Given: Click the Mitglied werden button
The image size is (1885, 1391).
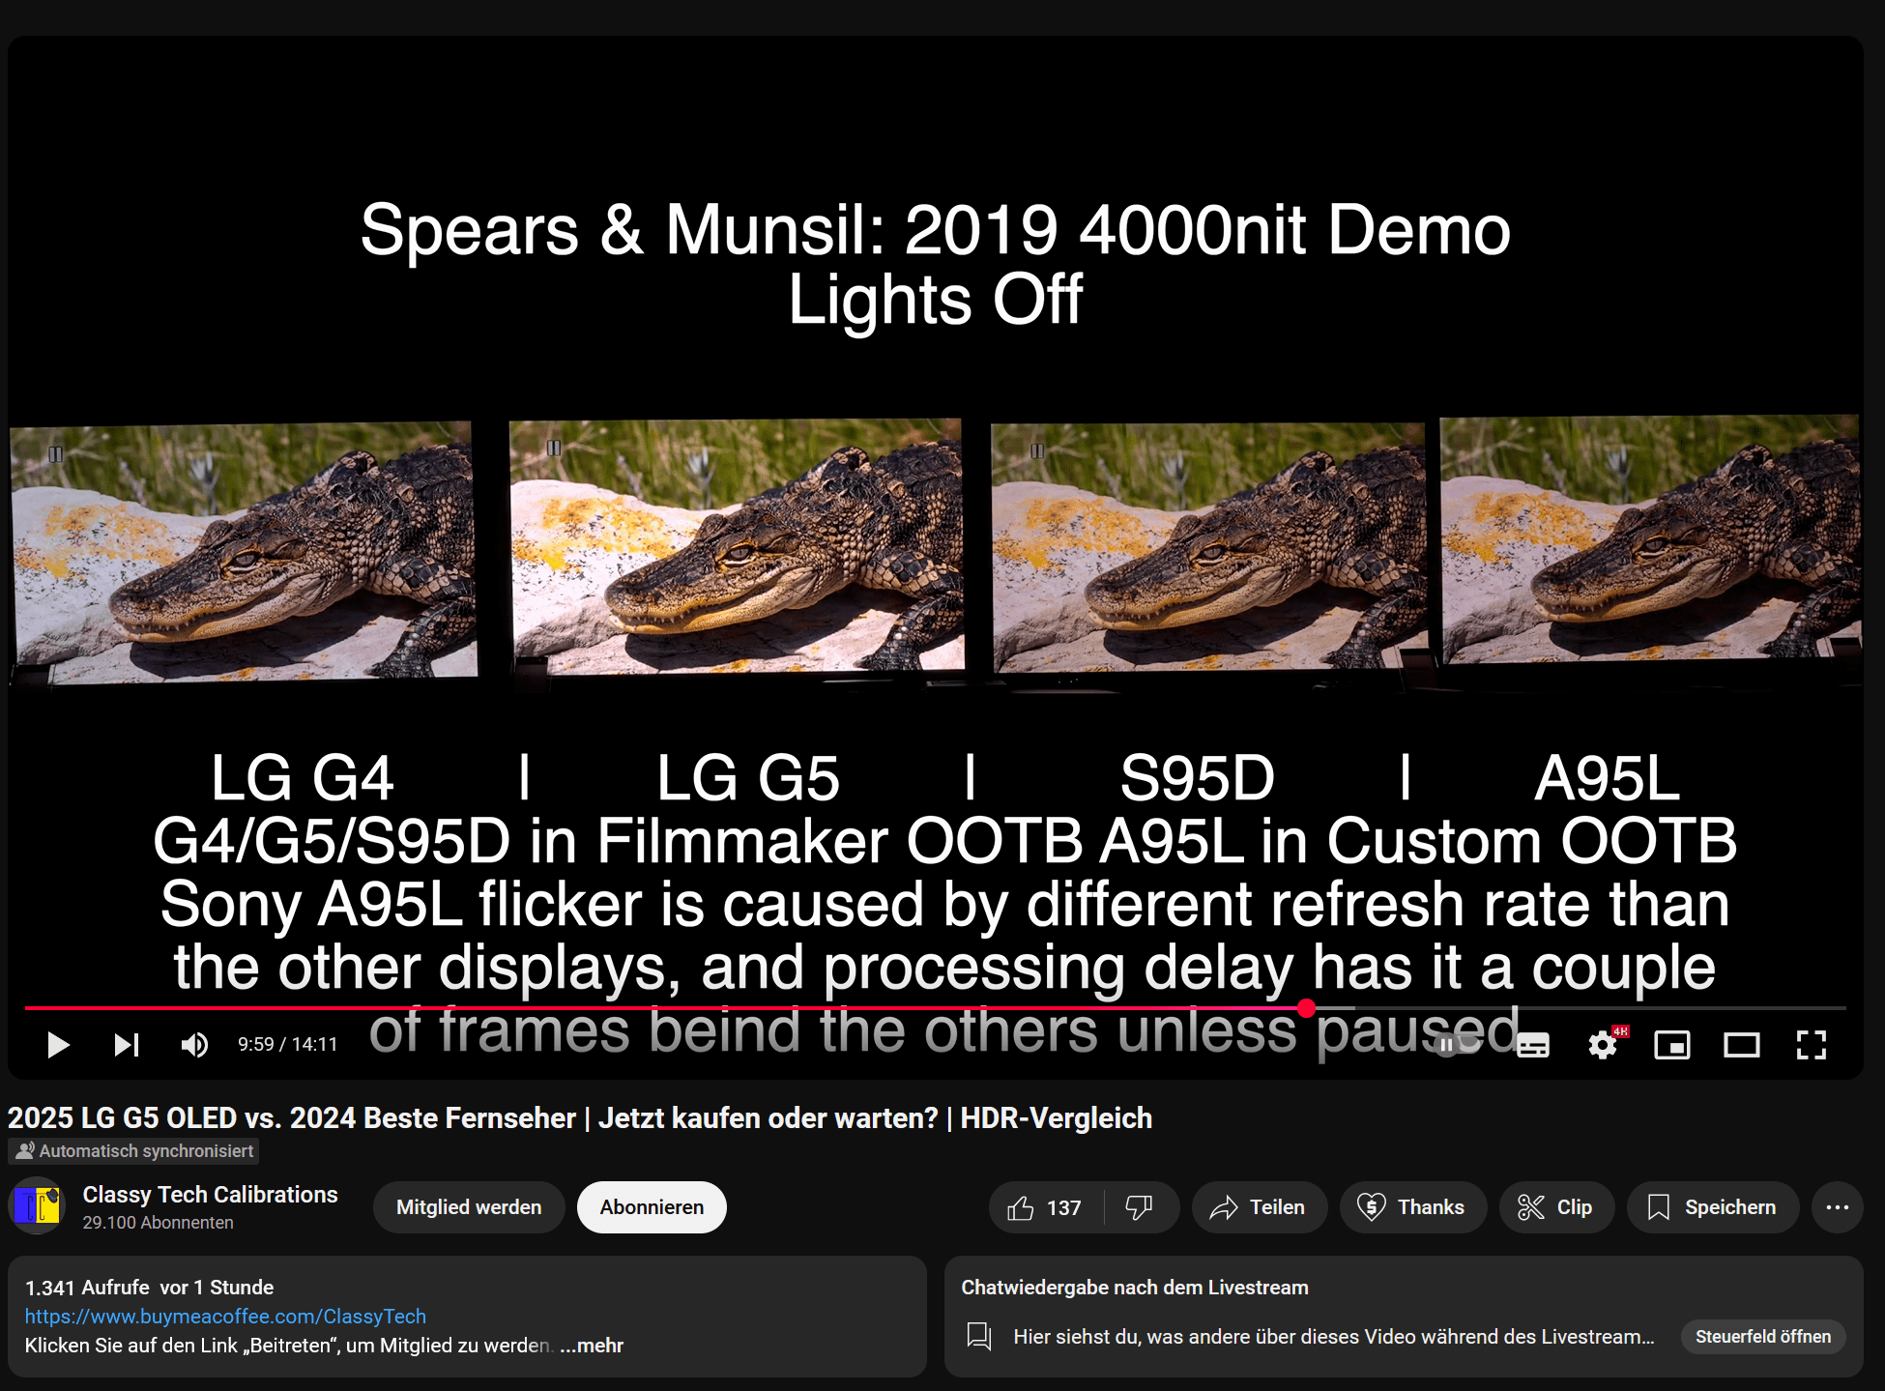Looking at the screenshot, I should pos(469,1207).
